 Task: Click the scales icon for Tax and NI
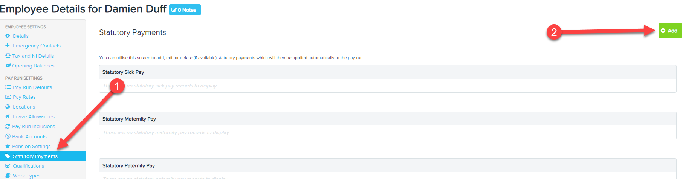tap(8, 56)
